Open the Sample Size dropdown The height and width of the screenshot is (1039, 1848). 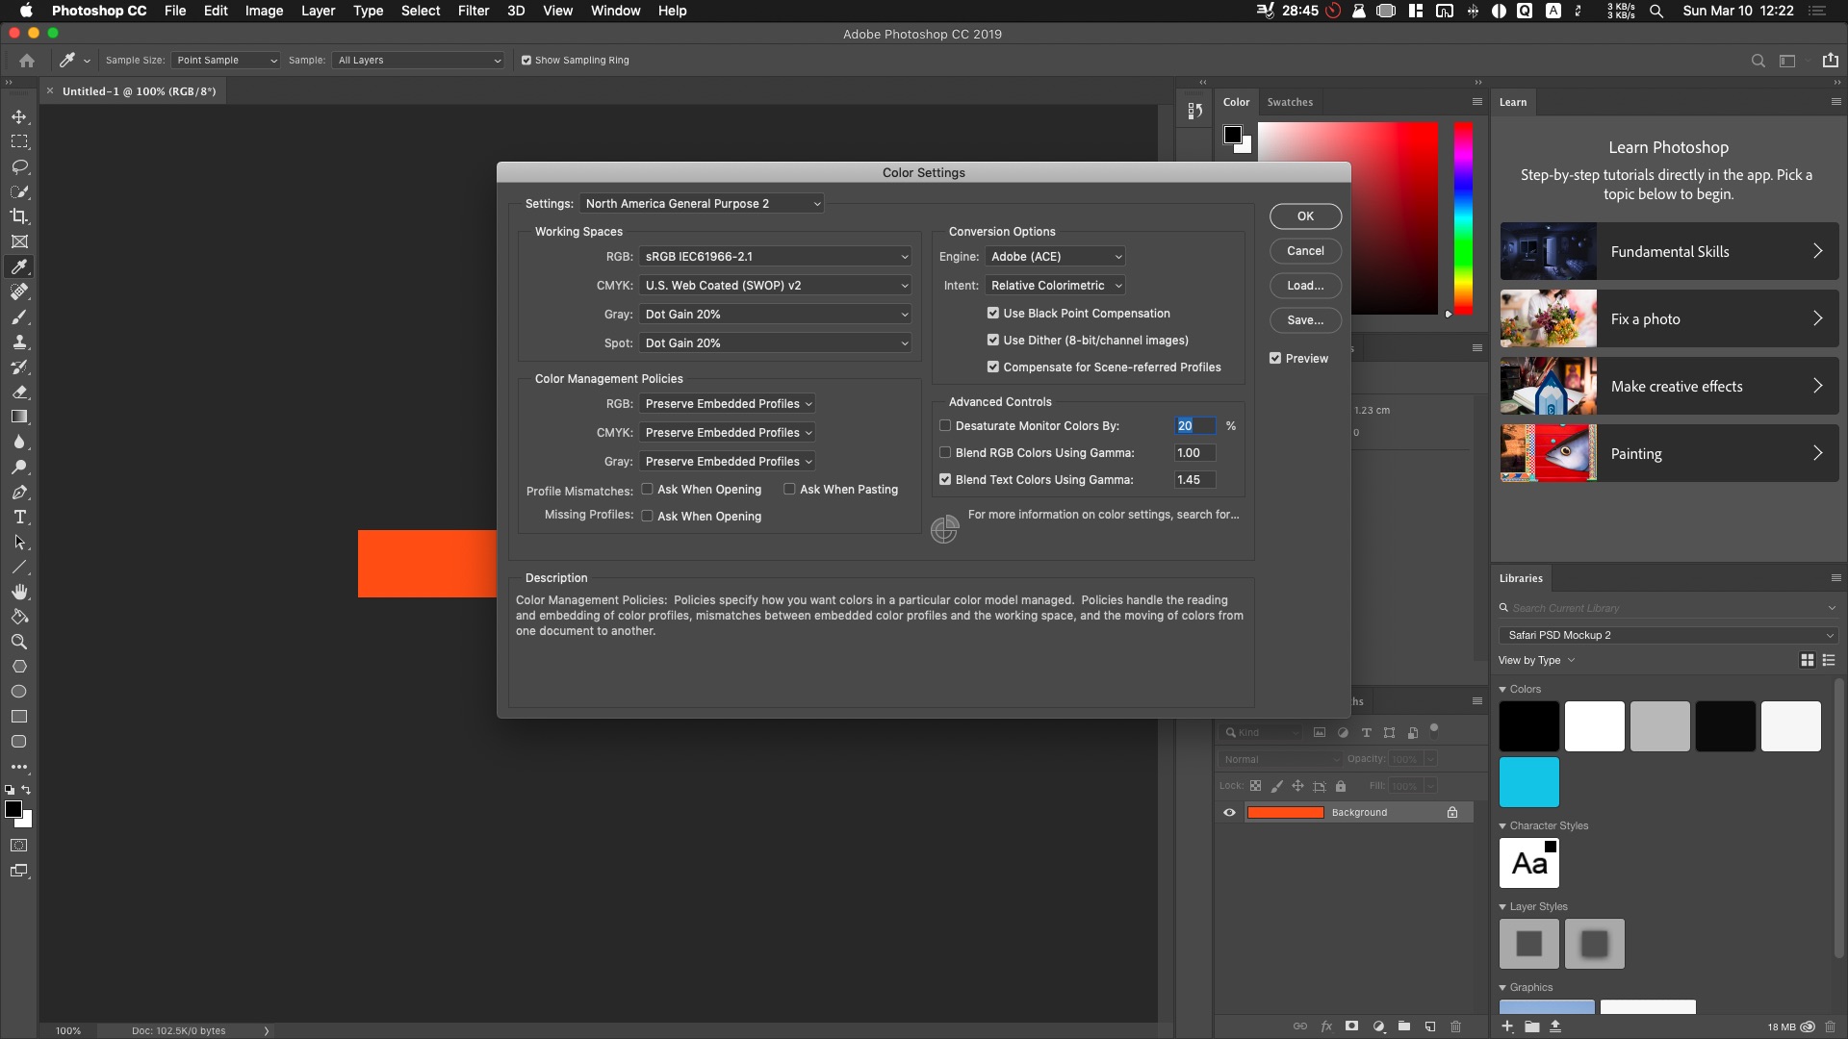point(226,60)
